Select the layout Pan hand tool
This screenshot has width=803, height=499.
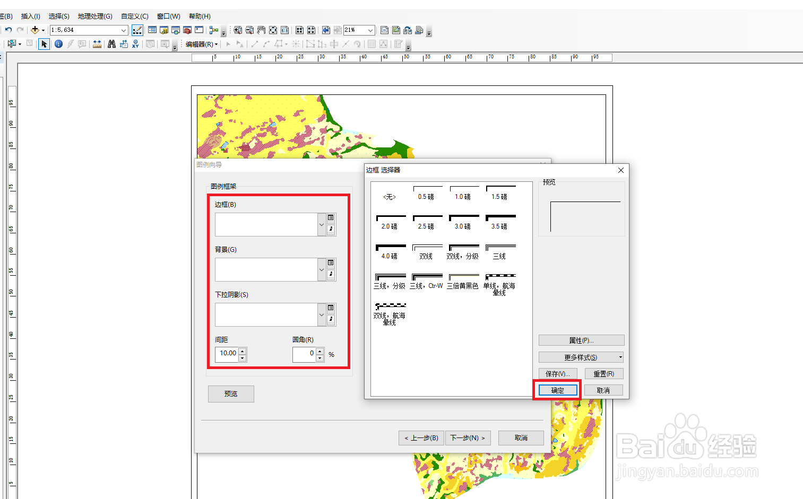tap(261, 30)
